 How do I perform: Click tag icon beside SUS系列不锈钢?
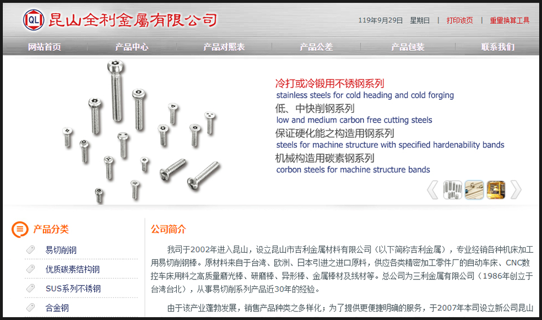pos(30,288)
